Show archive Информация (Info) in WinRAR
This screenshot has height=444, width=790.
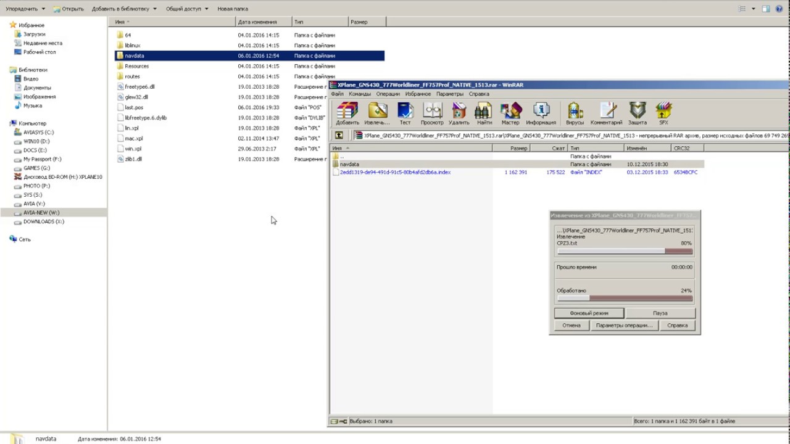coord(541,113)
